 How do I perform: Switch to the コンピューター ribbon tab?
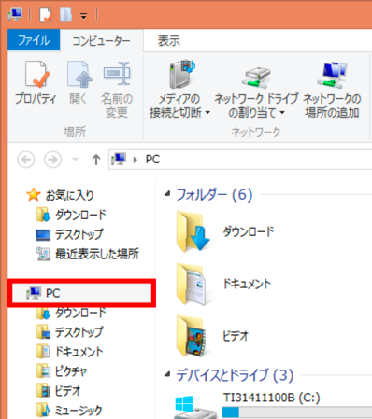pyautogui.click(x=101, y=41)
